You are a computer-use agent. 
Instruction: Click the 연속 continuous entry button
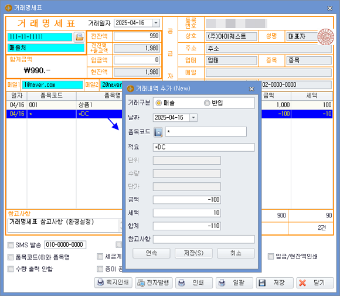coord(151,253)
